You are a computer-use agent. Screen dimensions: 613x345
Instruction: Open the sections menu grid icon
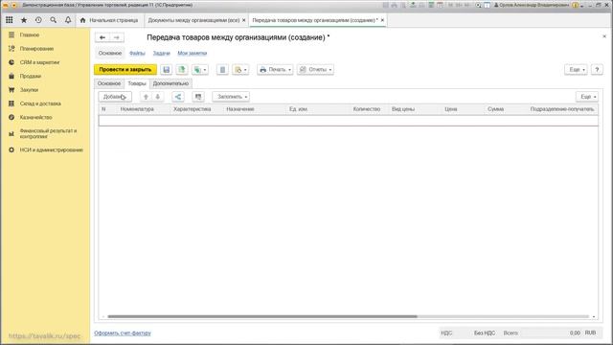point(9,20)
